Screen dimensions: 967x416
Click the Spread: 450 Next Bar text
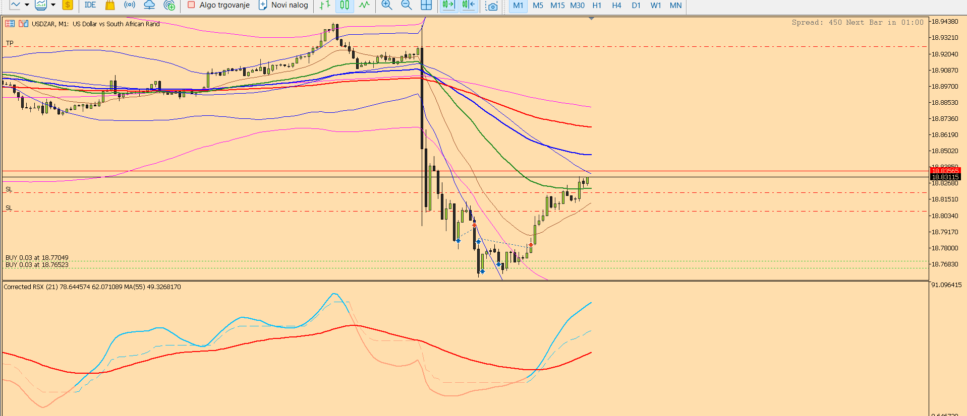(x=858, y=23)
